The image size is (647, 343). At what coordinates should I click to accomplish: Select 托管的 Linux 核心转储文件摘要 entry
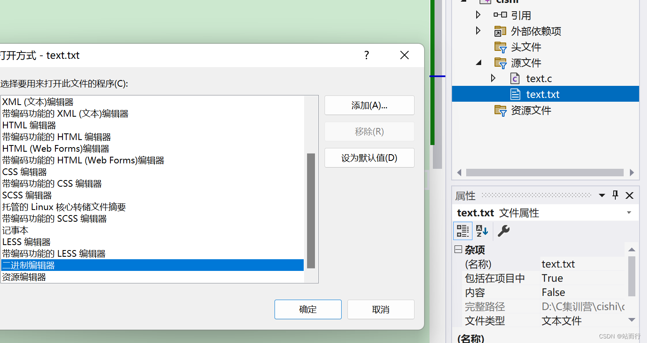152,207
